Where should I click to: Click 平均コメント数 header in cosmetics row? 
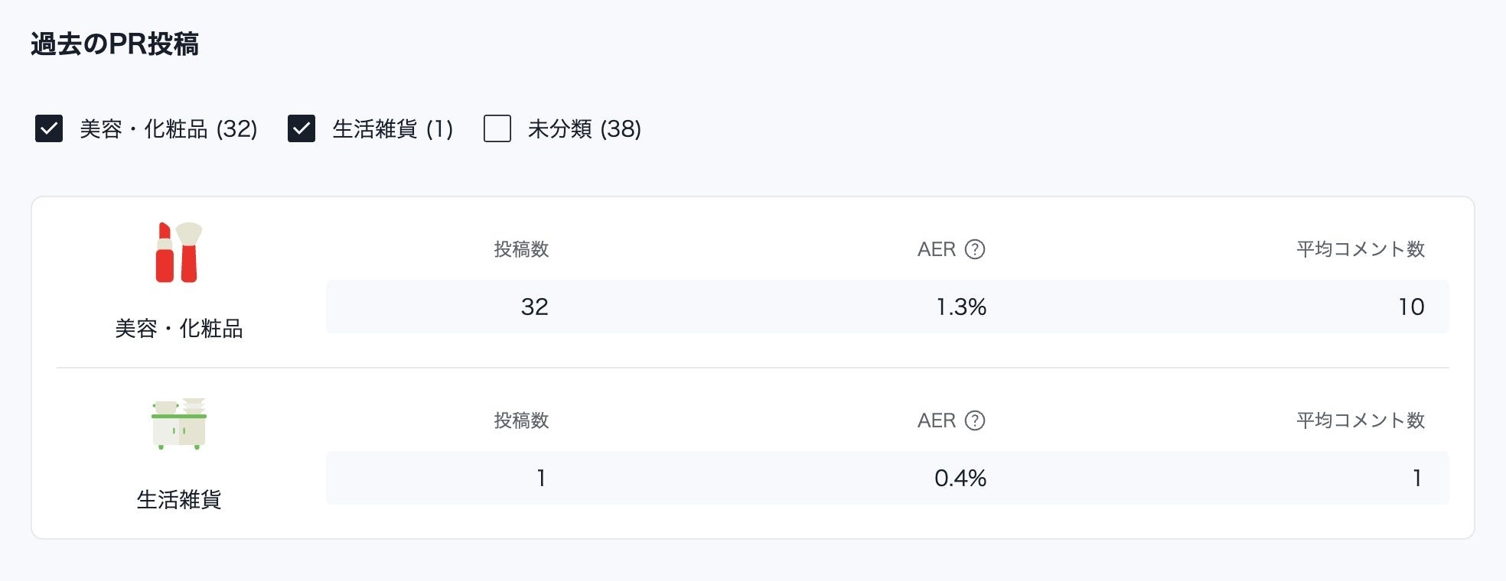(1360, 249)
